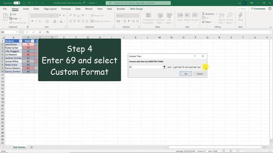Toggle Italic formatting

tap(36, 21)
